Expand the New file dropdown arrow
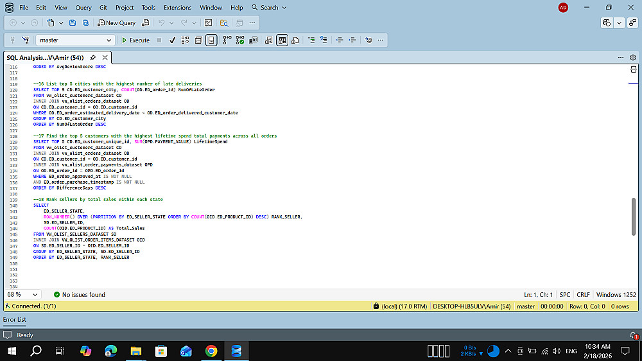 61,23
